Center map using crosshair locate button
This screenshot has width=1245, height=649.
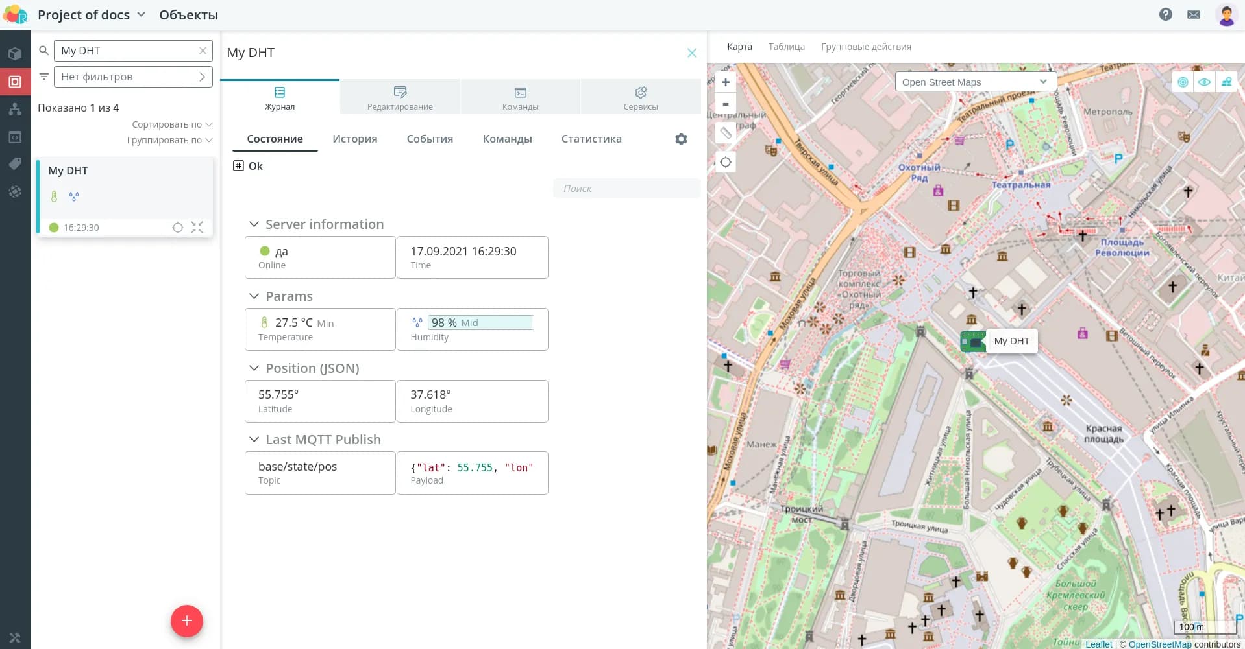click(x=726, y=162)
